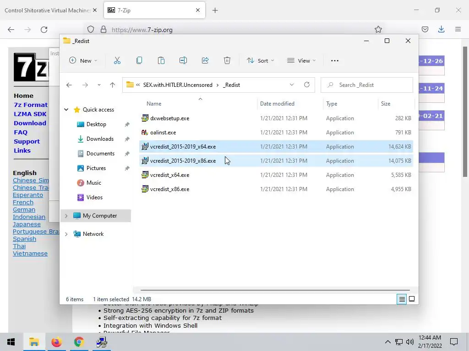Click the Paste clipboard icon in Explorer toolbar
The height and width of the screenshot is (351, 469).
(x=161, y=61)
